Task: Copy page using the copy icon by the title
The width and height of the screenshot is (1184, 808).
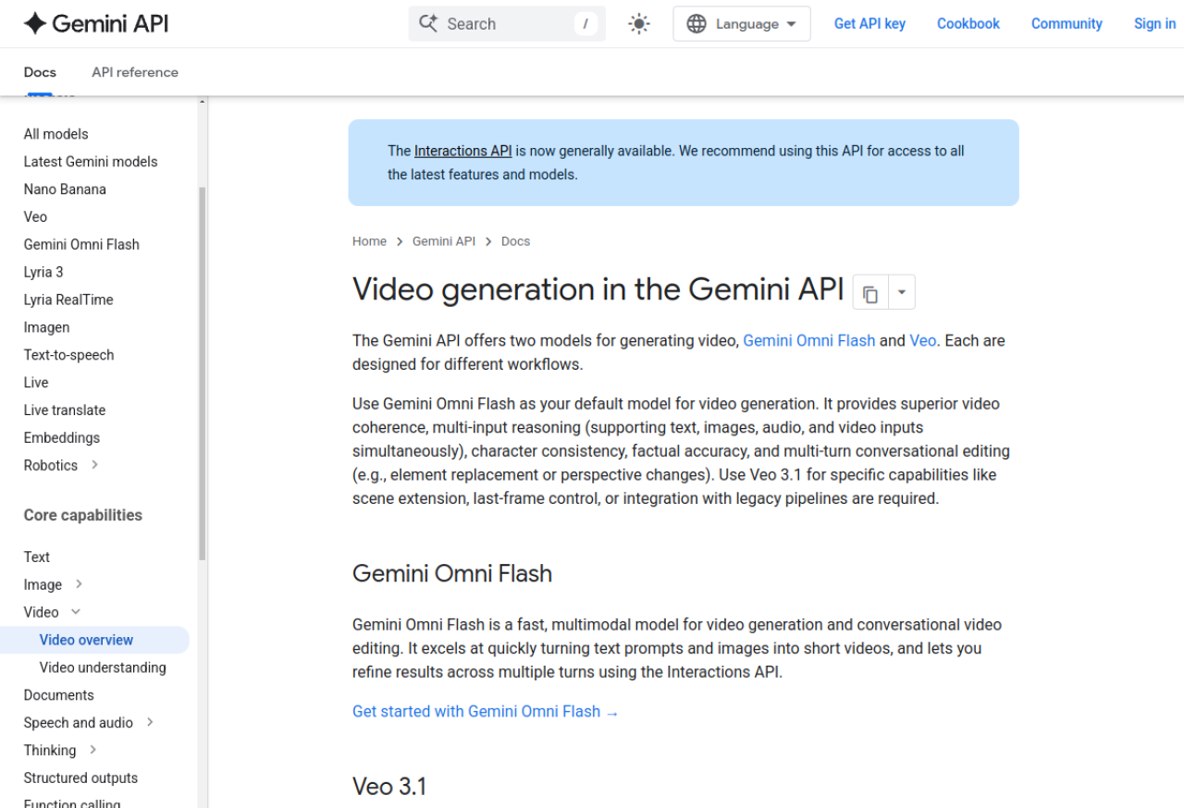Action: [x=870, y=292]
